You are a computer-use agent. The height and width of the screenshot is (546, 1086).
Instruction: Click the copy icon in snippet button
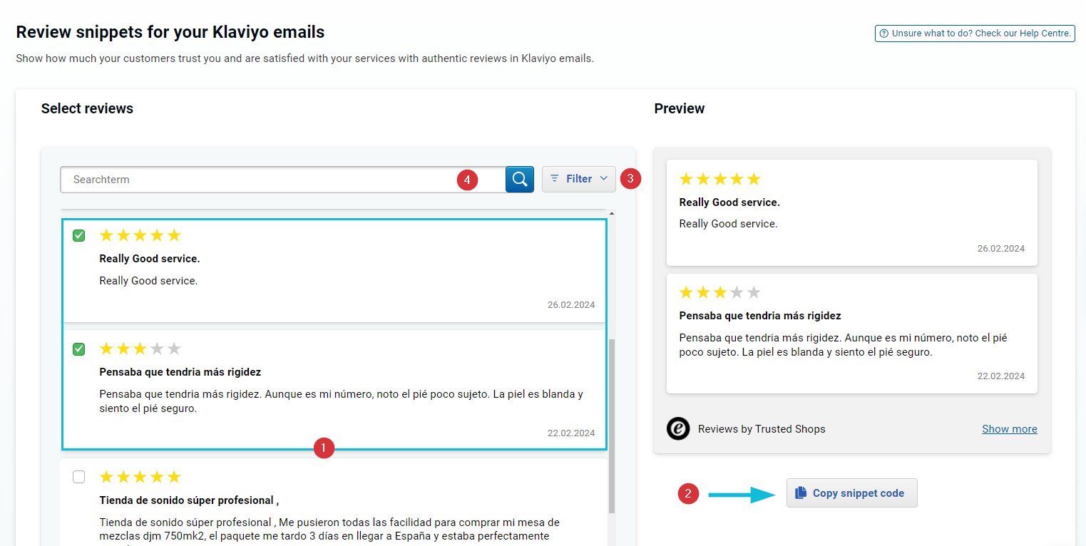[x=801, y=493]
